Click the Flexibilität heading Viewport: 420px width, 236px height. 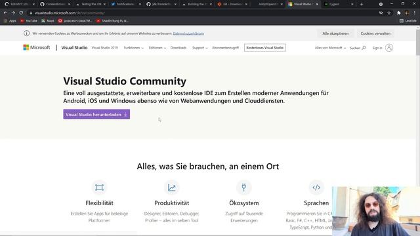click(99, 203)
